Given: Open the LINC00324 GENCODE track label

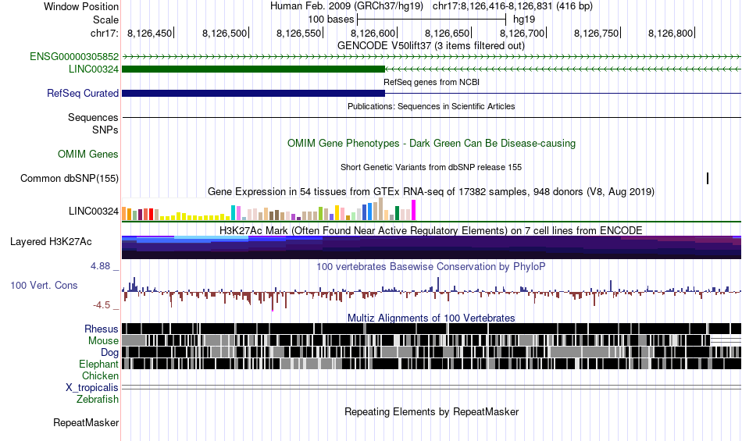Looking at the screenshot, I should tap(94, 69).
